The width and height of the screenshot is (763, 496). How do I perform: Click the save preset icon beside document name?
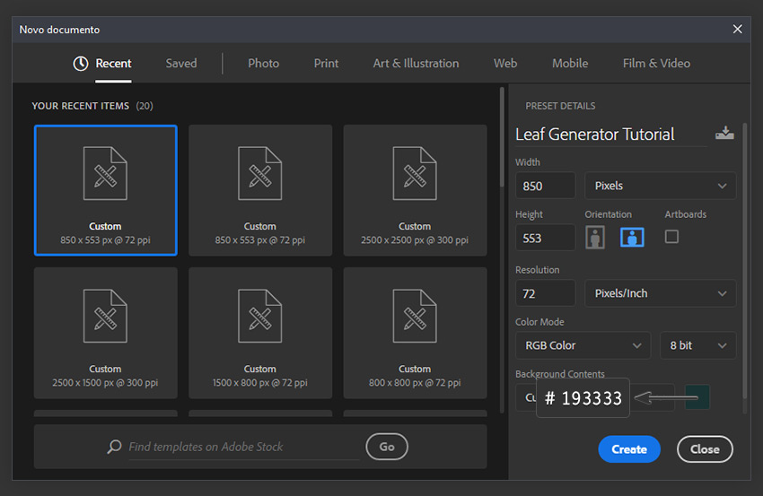(x=724, y=134)
